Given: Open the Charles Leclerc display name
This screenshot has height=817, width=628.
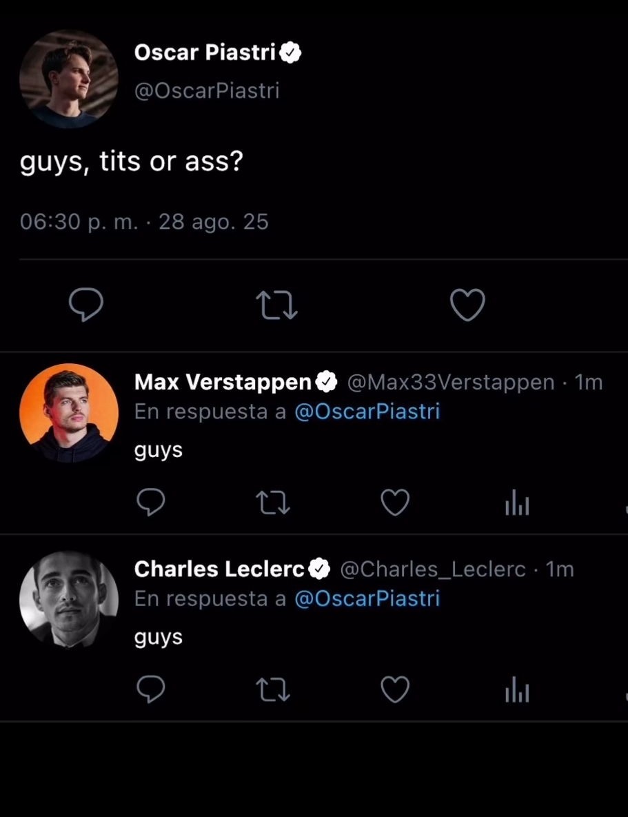Looking at the screenshot, I should [x=219, y=569].
